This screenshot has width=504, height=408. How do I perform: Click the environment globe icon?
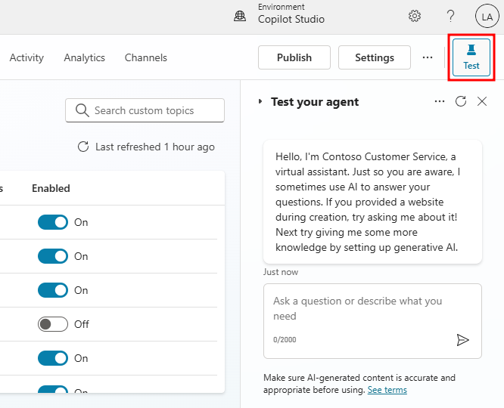(x=240, y=16)
